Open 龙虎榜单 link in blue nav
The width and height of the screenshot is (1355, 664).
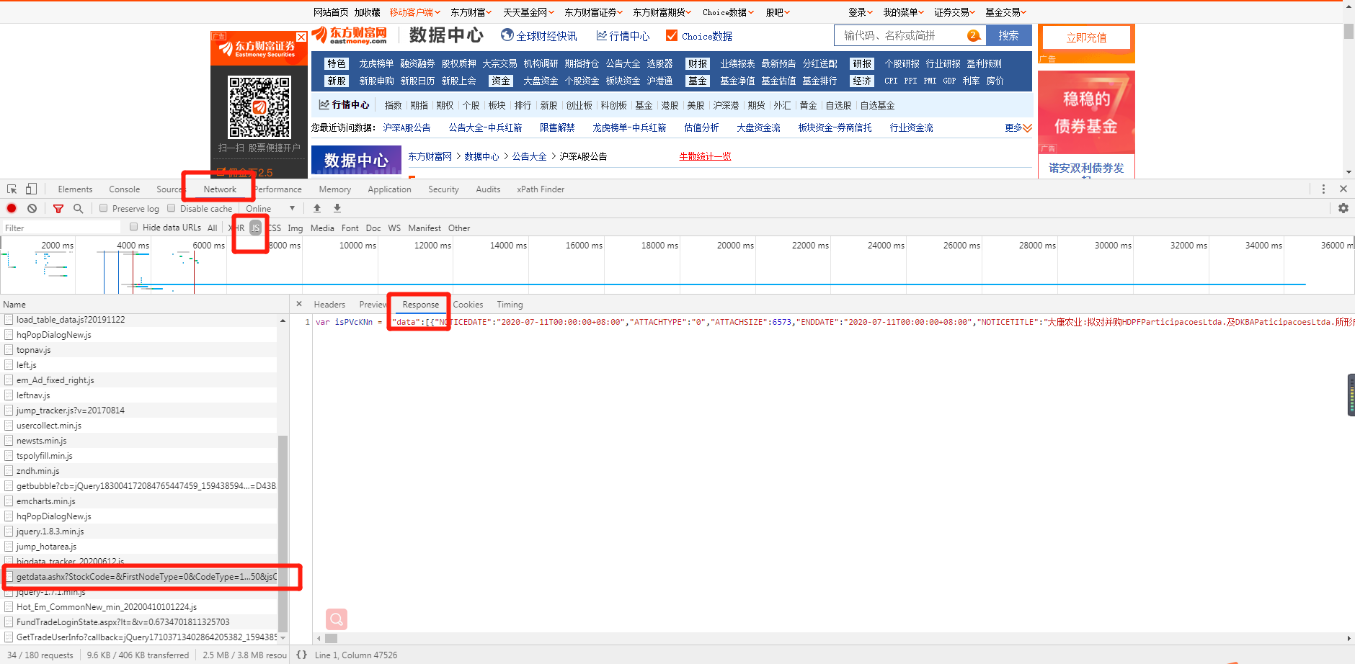click(x=376, y=63)
